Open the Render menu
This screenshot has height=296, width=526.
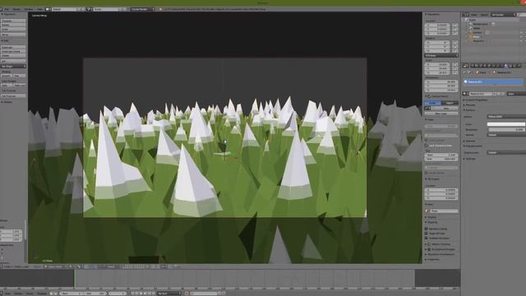tap(16, 9)
